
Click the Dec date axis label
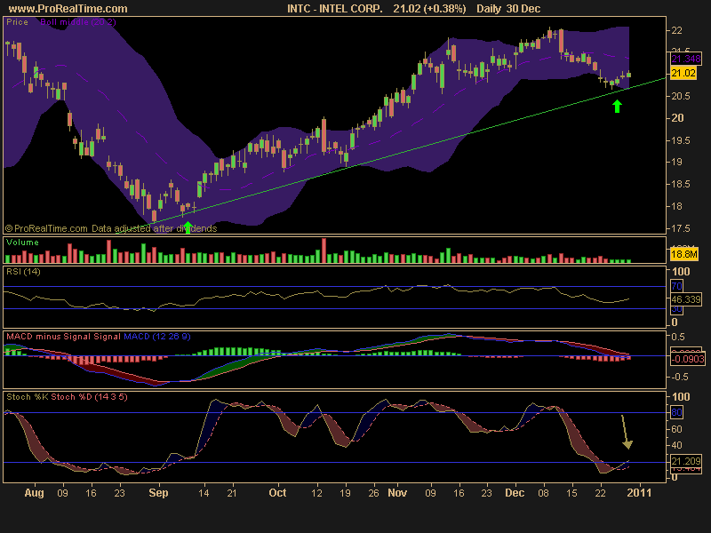coord(515,493)
